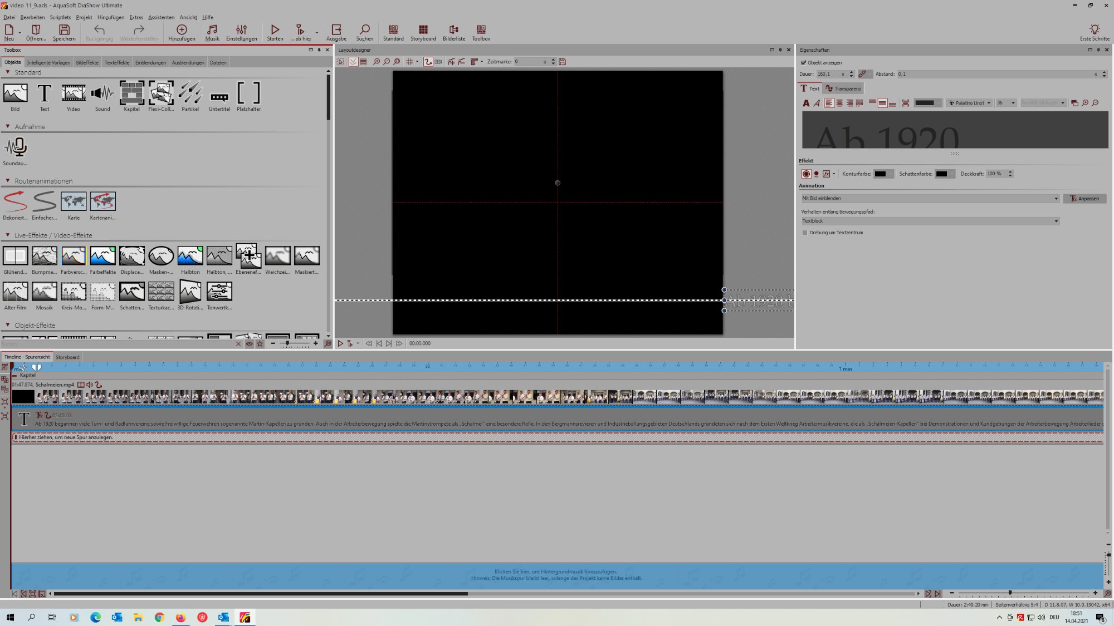Toggle the eye icon in Toolbox search bar

tap(249, 344)
